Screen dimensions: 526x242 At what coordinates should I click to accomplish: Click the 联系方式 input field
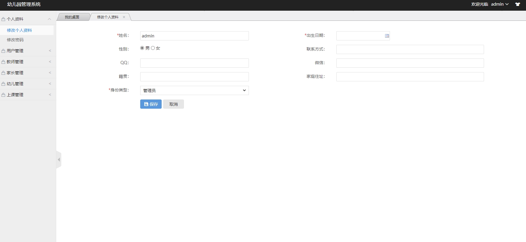[x=410, y=50]
